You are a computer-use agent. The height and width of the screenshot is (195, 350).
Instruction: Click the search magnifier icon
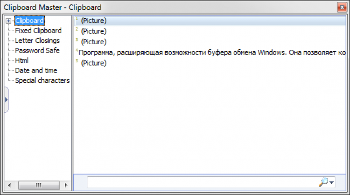pyautogui.click(x=324, y=182)
